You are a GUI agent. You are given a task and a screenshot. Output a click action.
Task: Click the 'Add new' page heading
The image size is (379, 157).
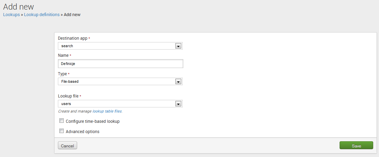point(19,6)
